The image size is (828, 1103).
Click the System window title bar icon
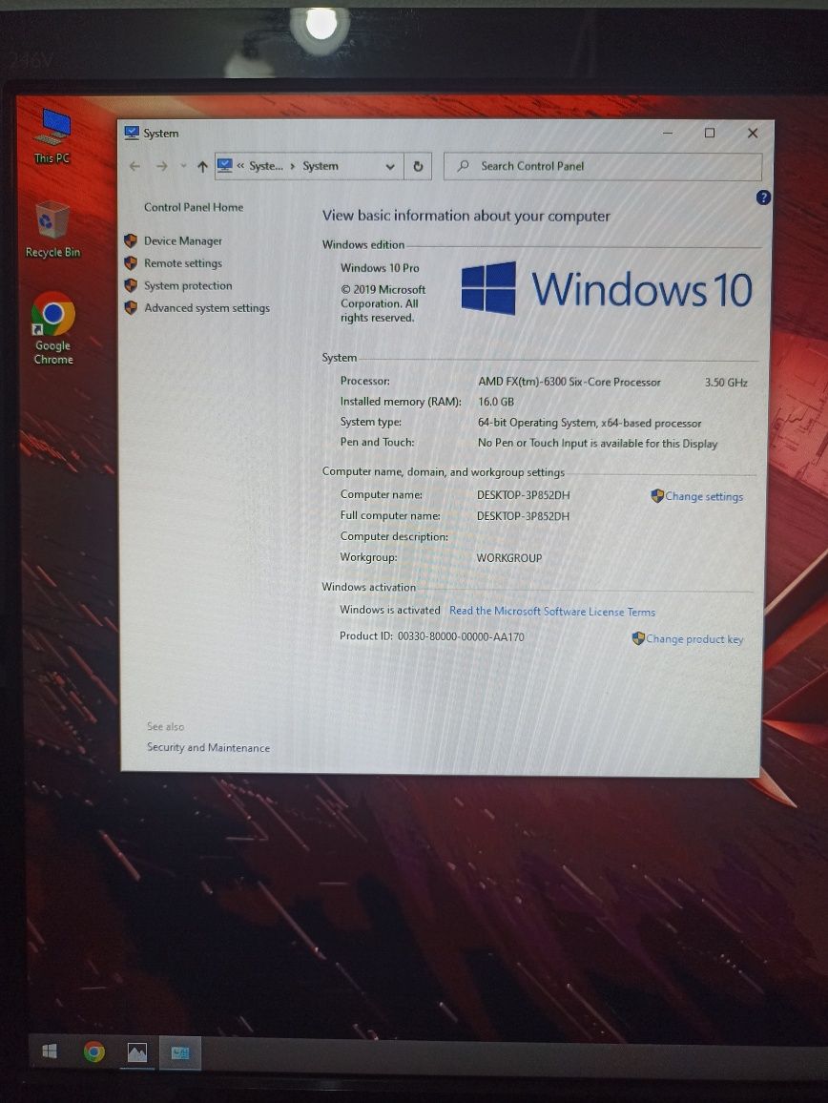tap(132, 133)
